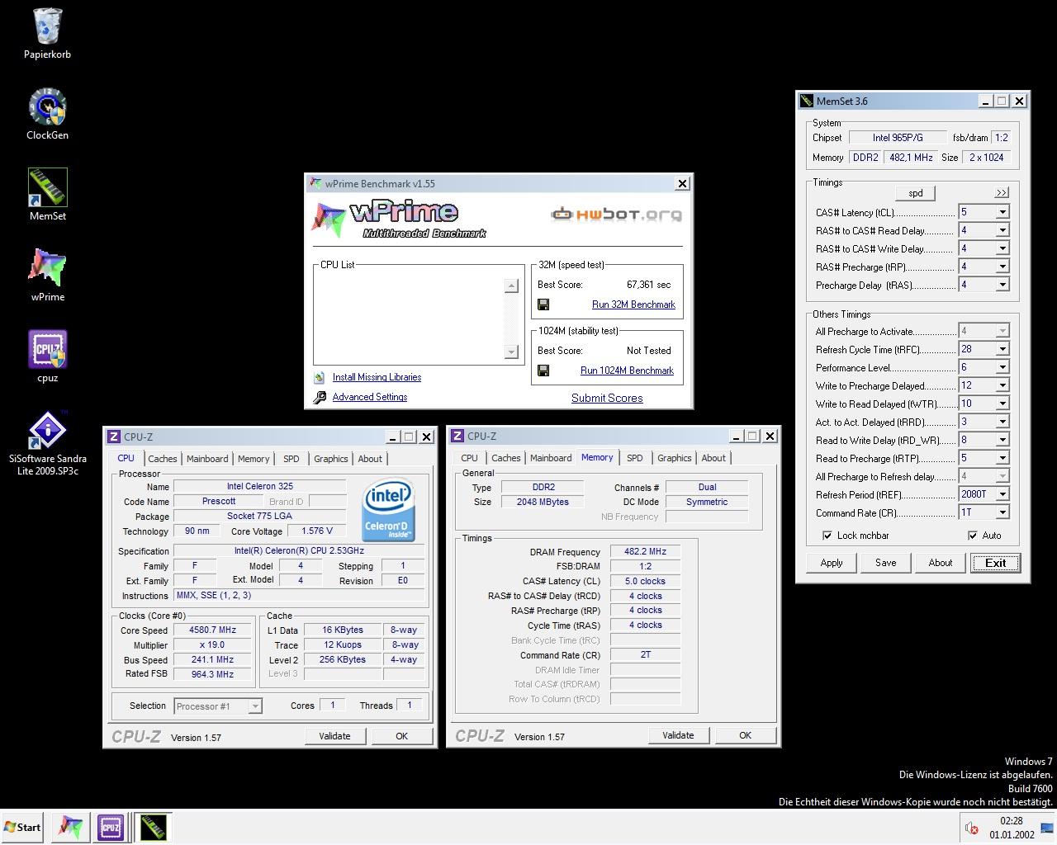This screenshot has width=1057, height=845.
Task: Click the hwbot.org logo in wPrime
Action: pos(617,215)
